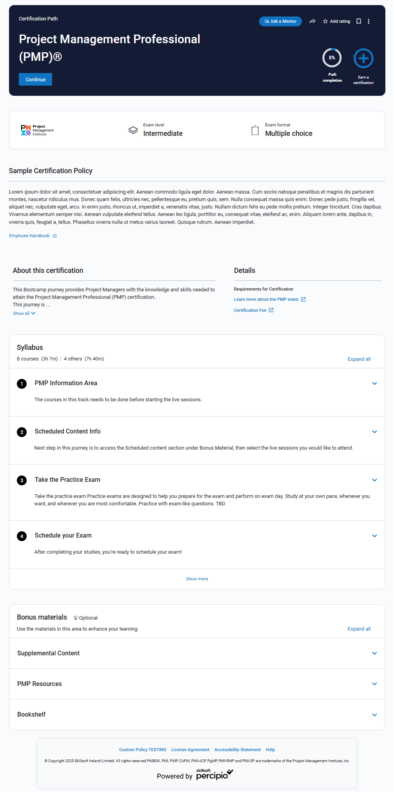Expand the PMP Information Area section

(374, 383)
